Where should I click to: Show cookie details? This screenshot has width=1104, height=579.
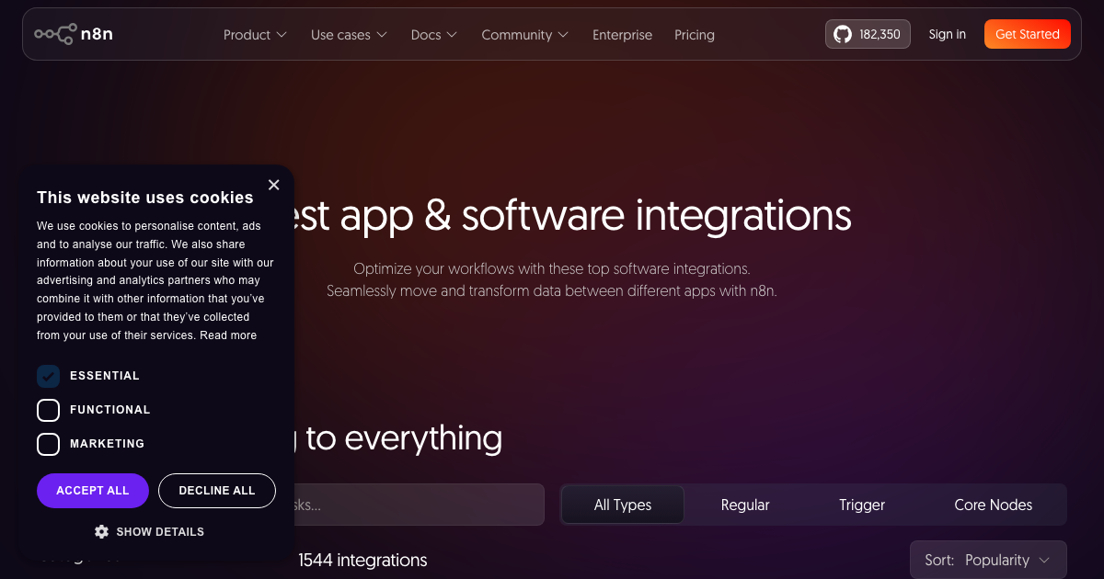pos(149,531)
